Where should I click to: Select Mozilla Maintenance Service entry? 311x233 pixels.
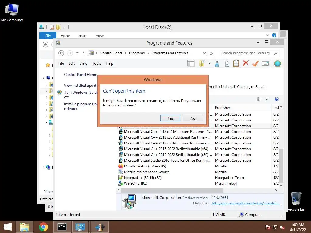tap(147, 172)
